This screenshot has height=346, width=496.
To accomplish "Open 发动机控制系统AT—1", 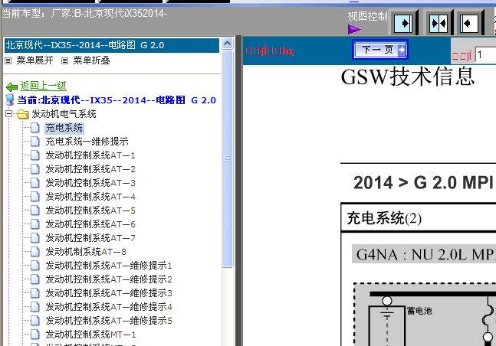I will (90, 155).
